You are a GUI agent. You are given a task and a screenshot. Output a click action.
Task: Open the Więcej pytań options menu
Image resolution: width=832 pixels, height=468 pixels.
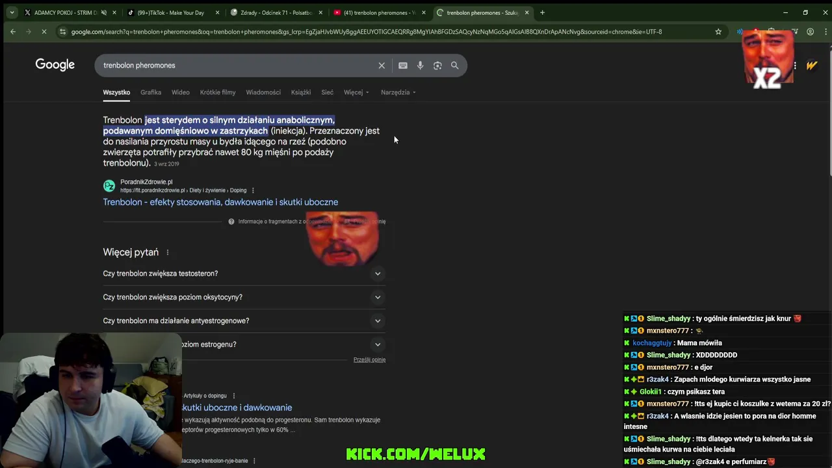pos(168,252)
